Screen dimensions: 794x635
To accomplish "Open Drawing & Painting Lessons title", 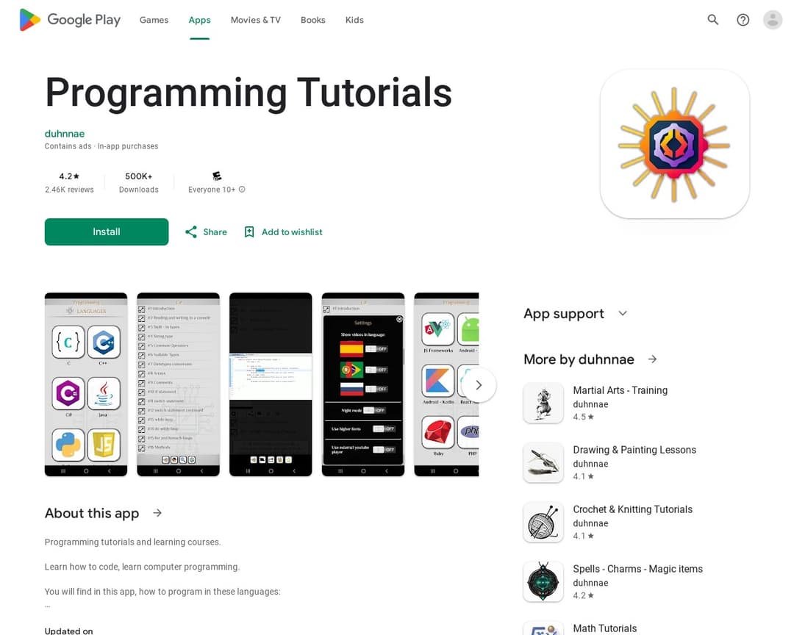I will 634,450.
